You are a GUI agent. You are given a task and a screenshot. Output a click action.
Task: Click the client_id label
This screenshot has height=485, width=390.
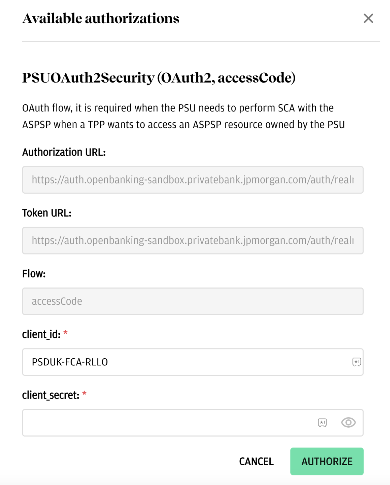(41, 334)
